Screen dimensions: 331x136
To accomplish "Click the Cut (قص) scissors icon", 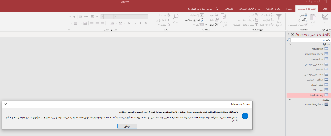I will coord(306,15).
